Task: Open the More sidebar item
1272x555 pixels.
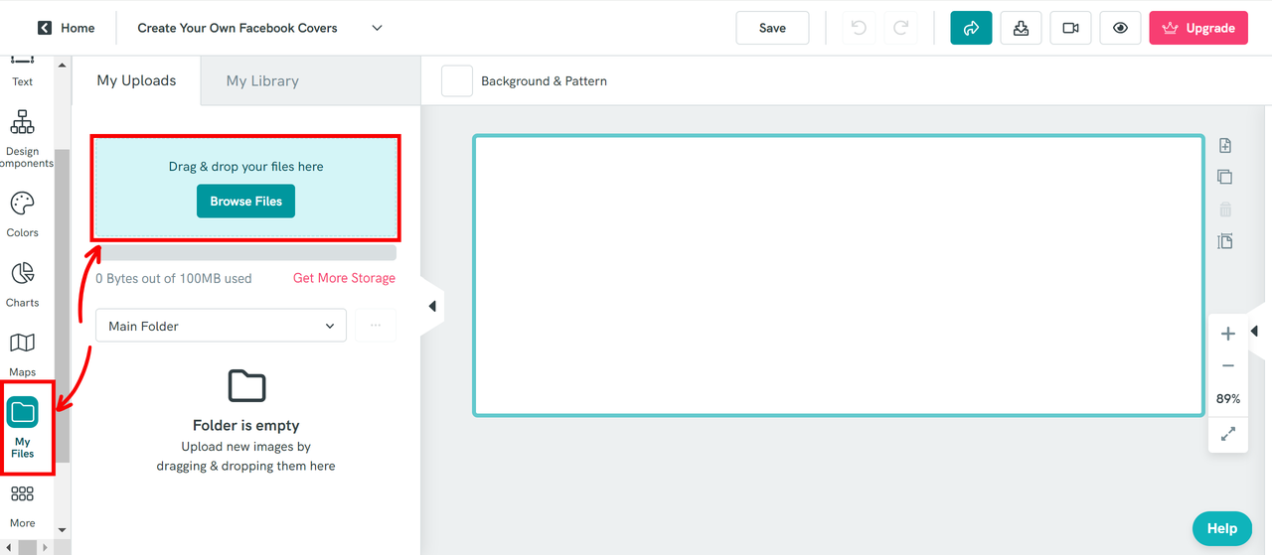Action: (22, 506)
